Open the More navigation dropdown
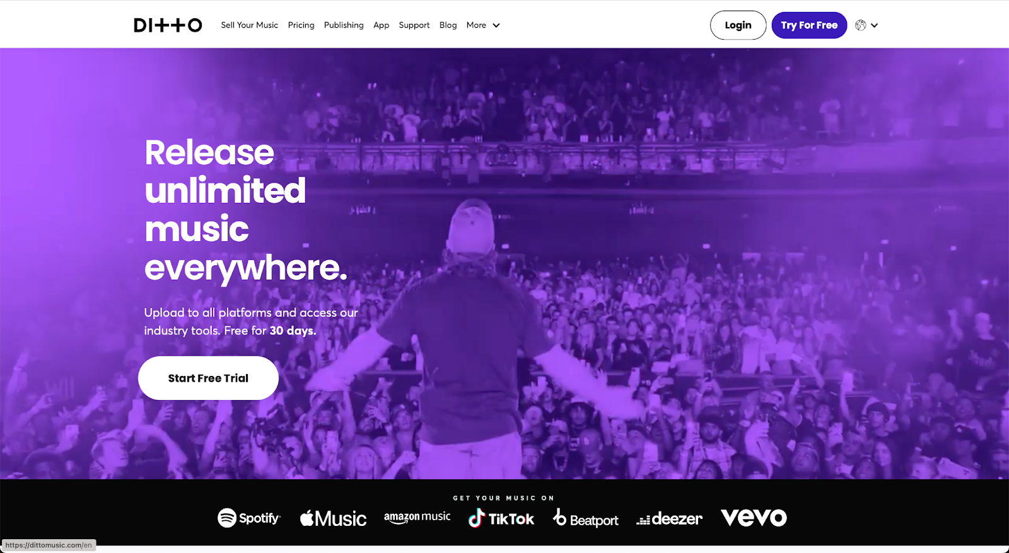The image size is (1009, 553). coord(483,25)
